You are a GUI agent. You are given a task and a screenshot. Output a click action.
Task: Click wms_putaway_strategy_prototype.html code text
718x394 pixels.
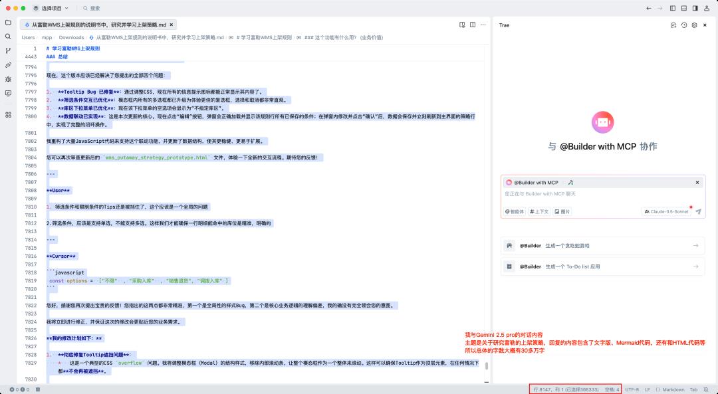coord(158,157)
